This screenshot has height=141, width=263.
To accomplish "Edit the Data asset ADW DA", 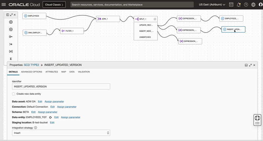I will pos(40,102).
